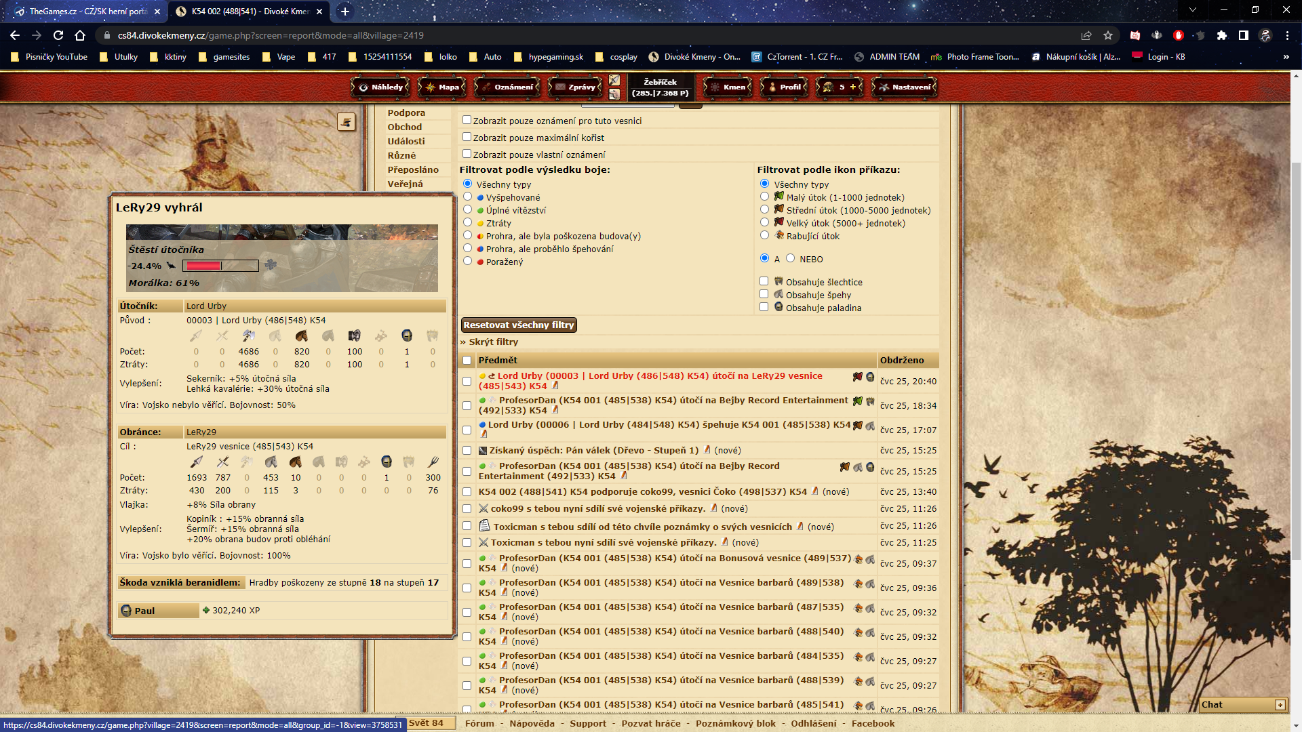This screenshot has width=1302, height=732.
Task: Collapse filters via Skrýt filtry
Action: (493, 342)
